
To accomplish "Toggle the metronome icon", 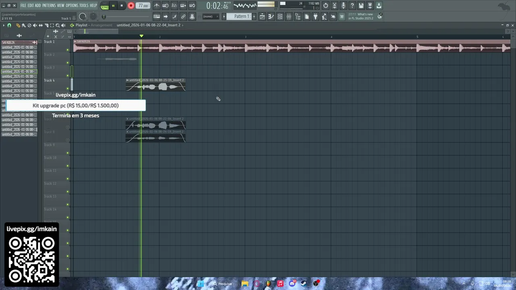I will coord(156,6).
